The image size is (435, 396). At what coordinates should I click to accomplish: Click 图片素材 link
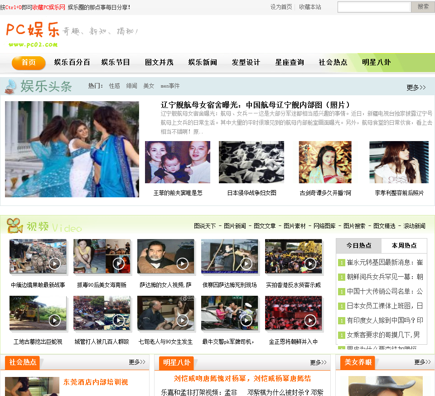[295, 226]
